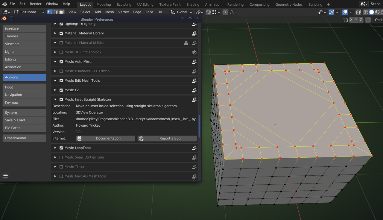Viewport: 383px width, 220px height.
Task: Select solid viewport shading
Action: pyautogui.click(x=371, y=12)
